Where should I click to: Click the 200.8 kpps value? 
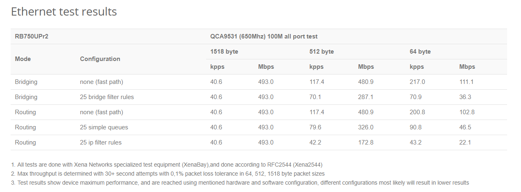417,112
